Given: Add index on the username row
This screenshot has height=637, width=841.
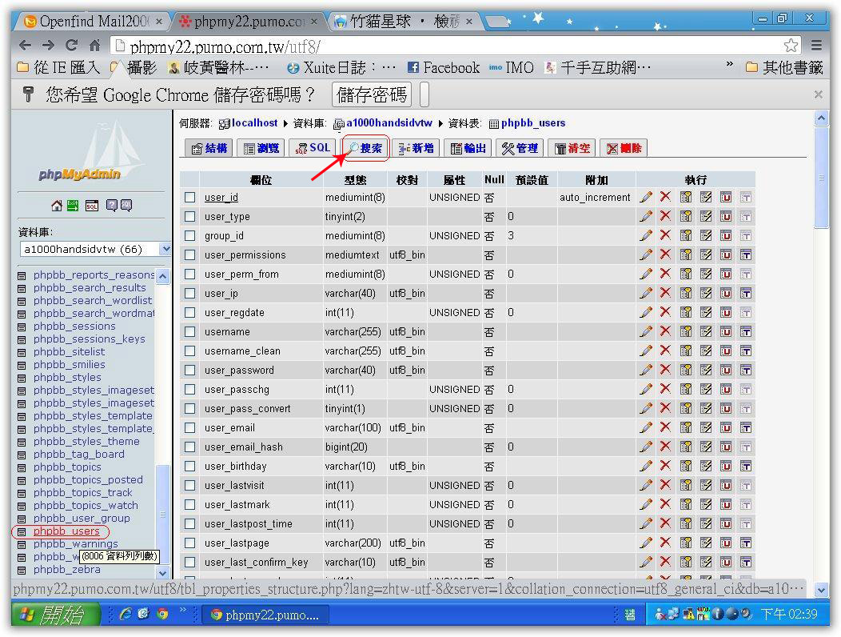Looking at the screenshot, I should click(706, 331).
